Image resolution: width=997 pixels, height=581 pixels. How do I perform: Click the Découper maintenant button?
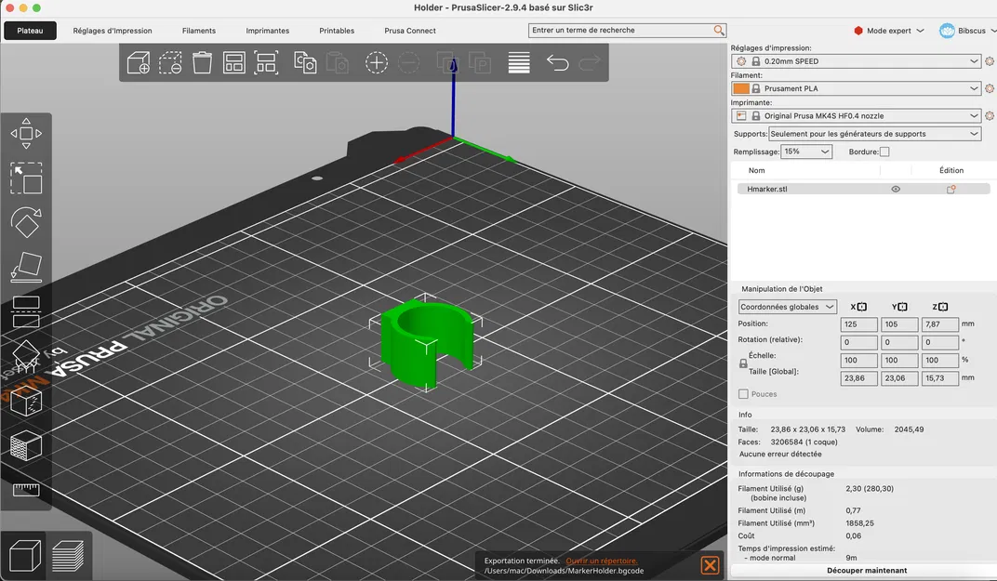(867, 570)
